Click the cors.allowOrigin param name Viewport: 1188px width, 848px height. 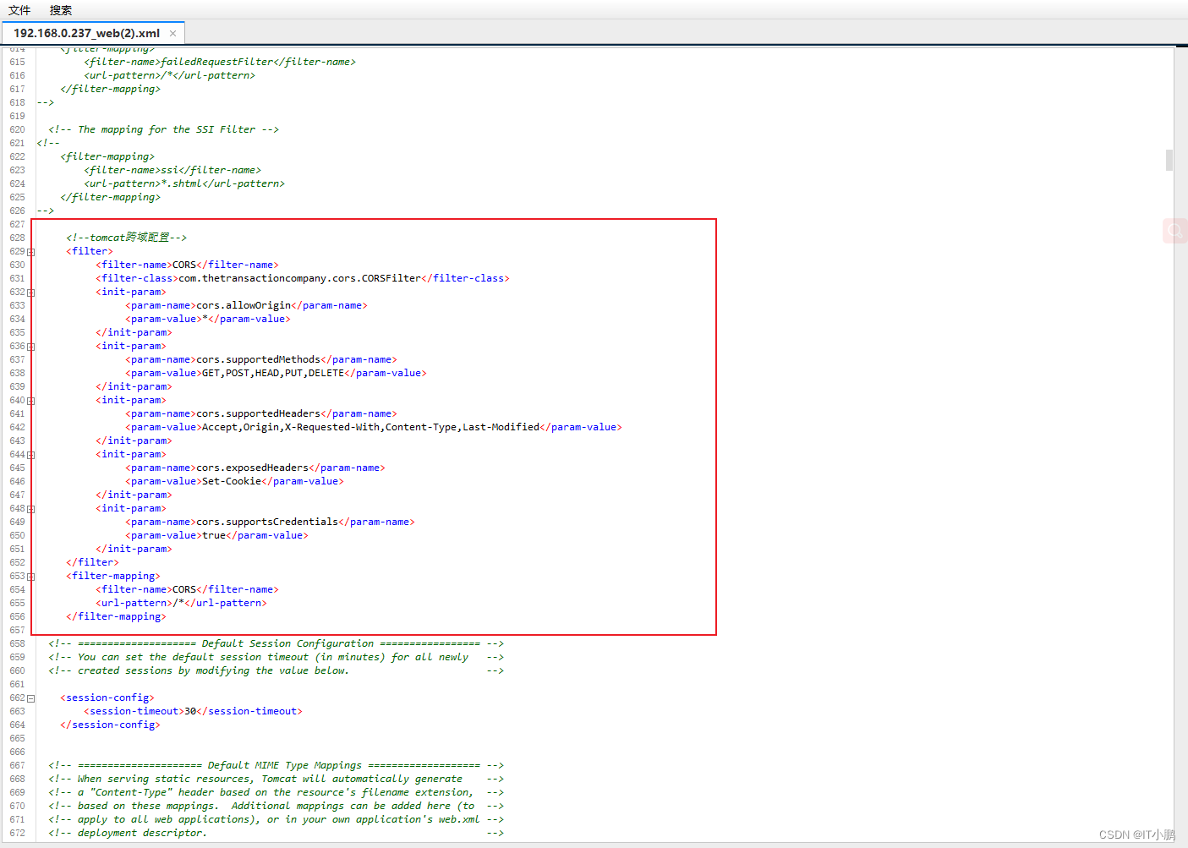coord(244,305)
